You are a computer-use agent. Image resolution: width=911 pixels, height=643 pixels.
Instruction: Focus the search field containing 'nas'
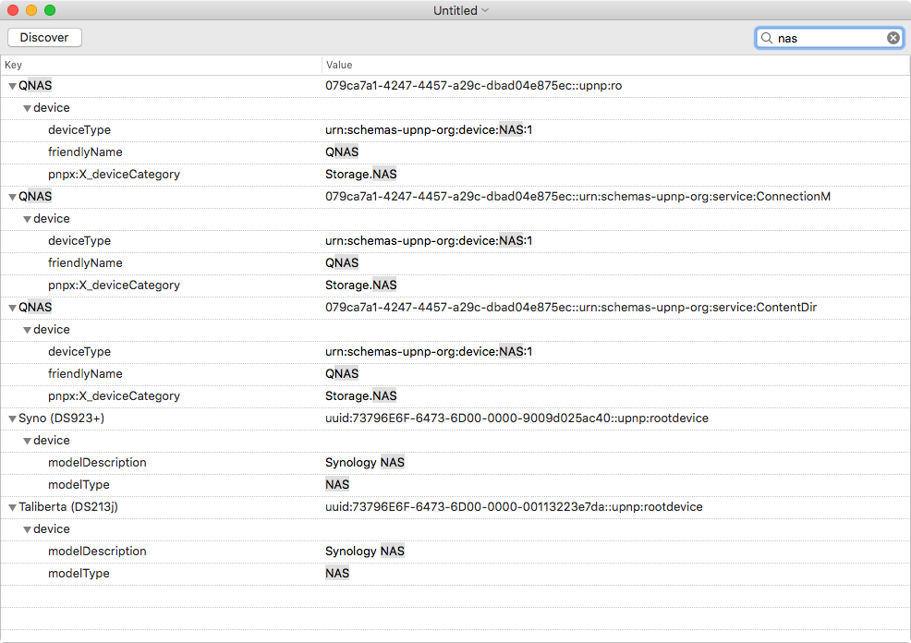(x=830, y=38)
